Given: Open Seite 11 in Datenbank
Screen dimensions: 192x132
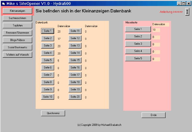Looking at the screenshot, I should tap(75, 31).
